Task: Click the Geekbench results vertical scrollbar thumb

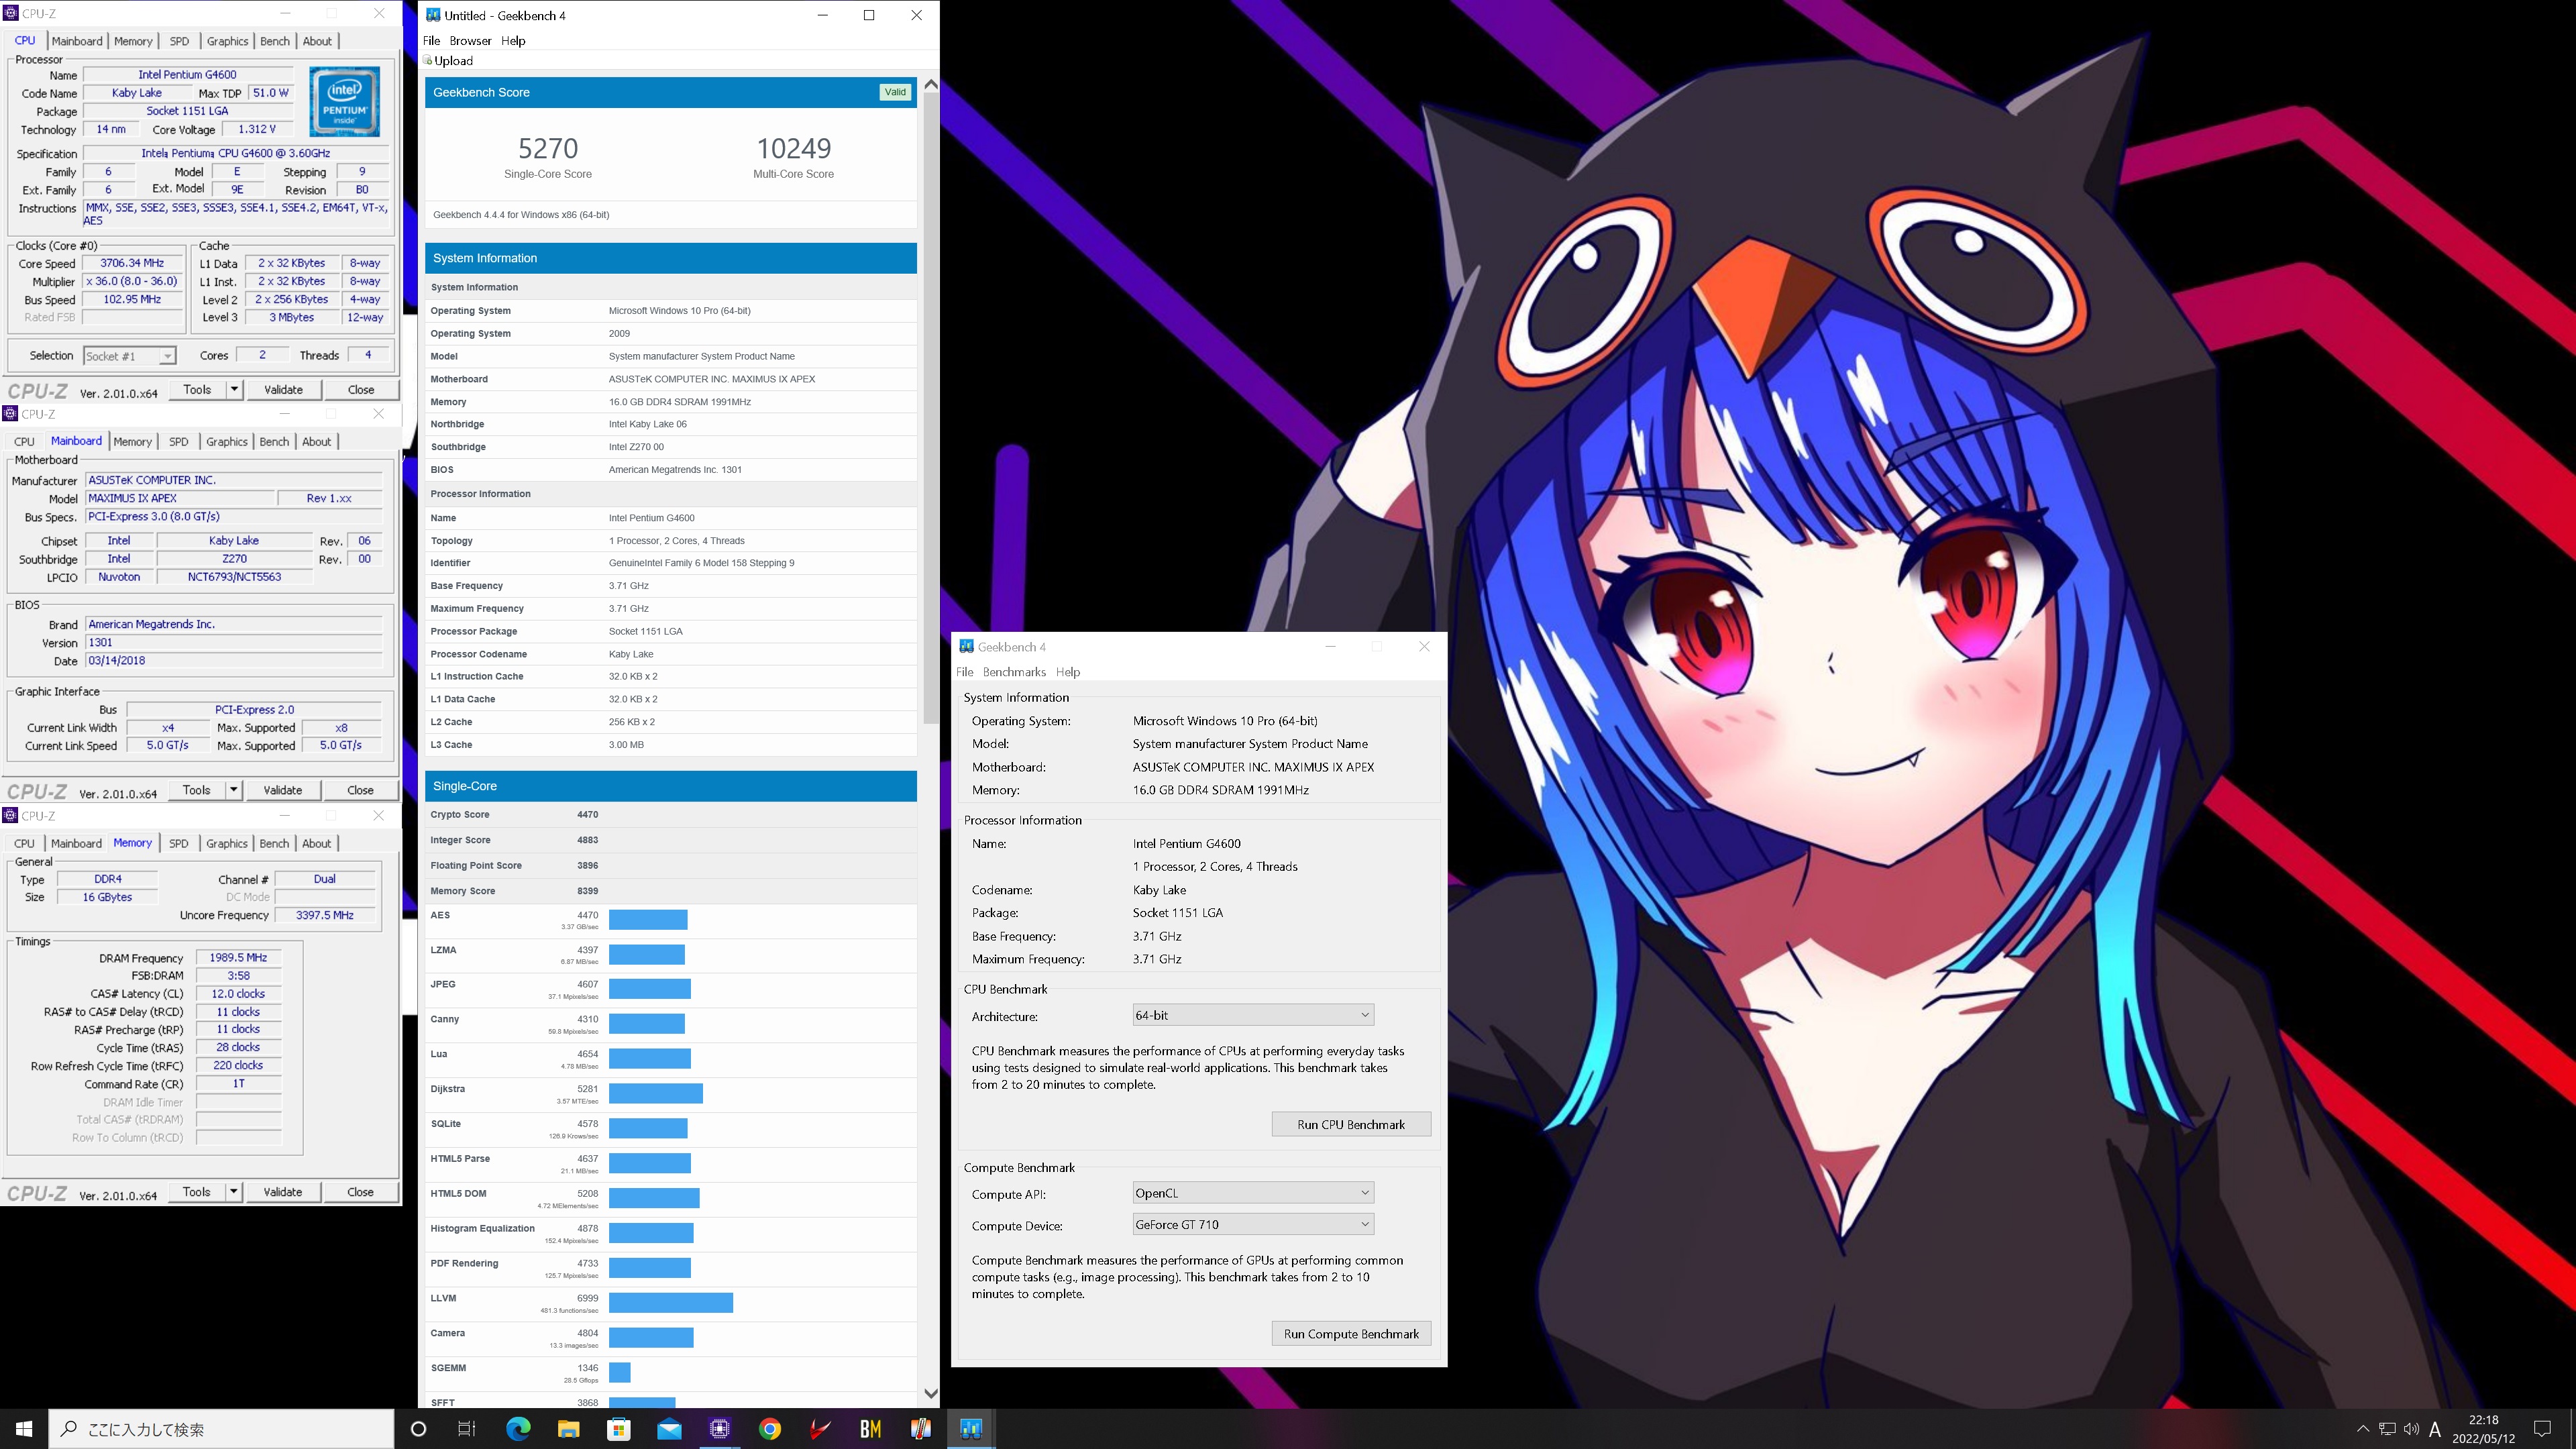Action: pos(930,409)
